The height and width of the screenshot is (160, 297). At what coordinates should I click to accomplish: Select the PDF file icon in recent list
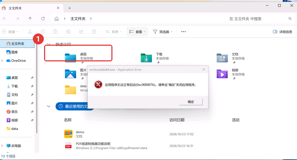pos(68,146)
